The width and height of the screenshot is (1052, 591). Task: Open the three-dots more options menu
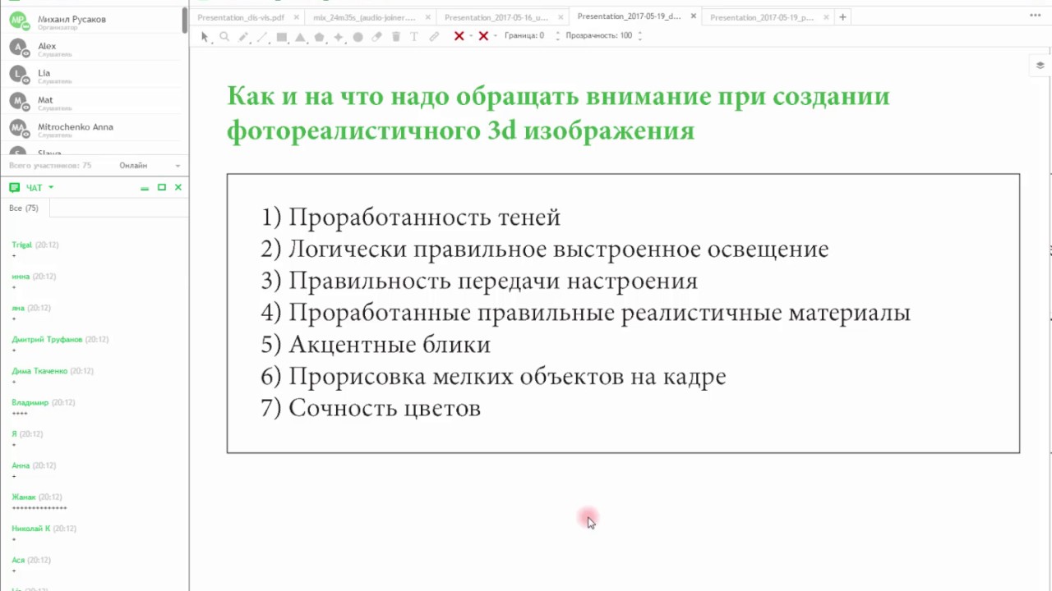pos(1034,16)
